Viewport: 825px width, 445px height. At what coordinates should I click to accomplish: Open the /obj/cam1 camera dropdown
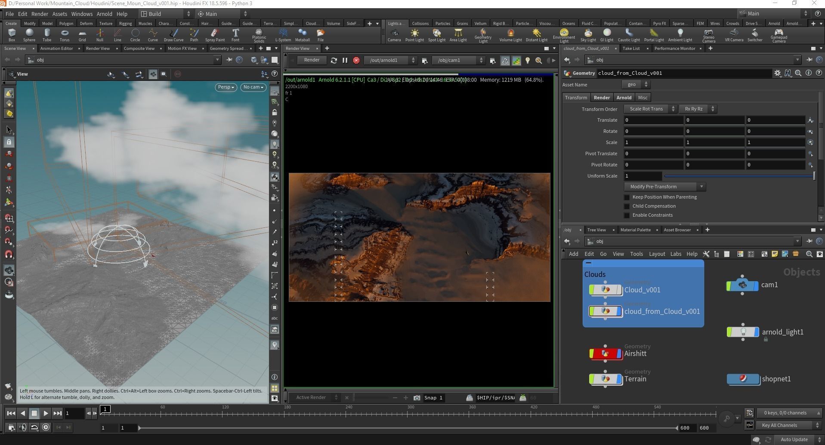pos(458,60)
